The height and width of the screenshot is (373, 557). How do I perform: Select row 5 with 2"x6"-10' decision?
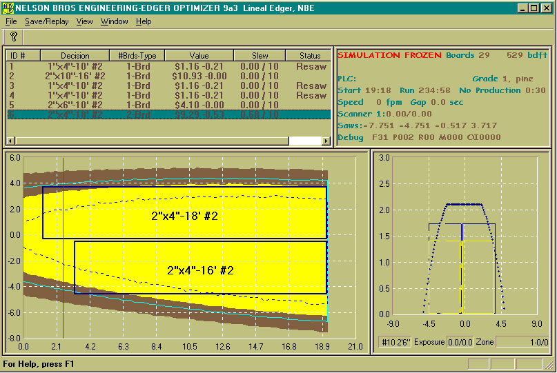point(75,105)
